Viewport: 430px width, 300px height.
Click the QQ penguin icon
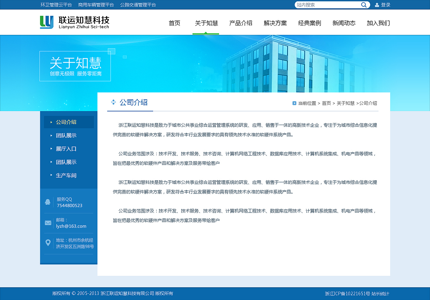click(x=48, y=202)
